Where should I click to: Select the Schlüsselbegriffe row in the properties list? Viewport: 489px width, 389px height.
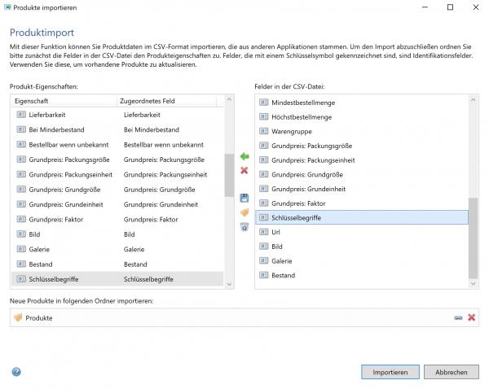116,279
